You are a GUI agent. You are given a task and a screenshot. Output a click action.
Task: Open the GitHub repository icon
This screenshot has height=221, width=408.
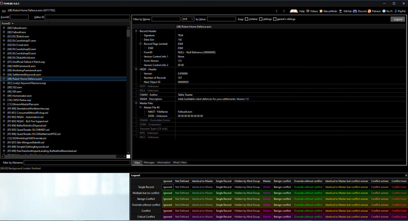pyautogui.click(x=340, y=11)
